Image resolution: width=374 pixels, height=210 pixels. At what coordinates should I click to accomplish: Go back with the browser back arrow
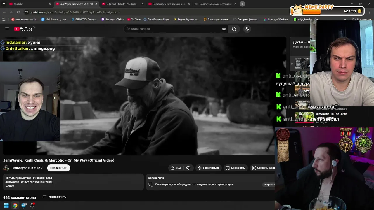[x=4, y=12]
